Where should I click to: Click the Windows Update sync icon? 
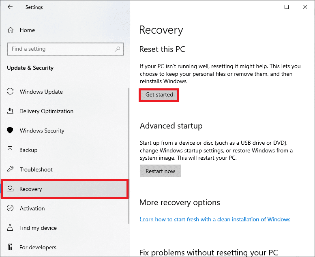tap(11, 92)
